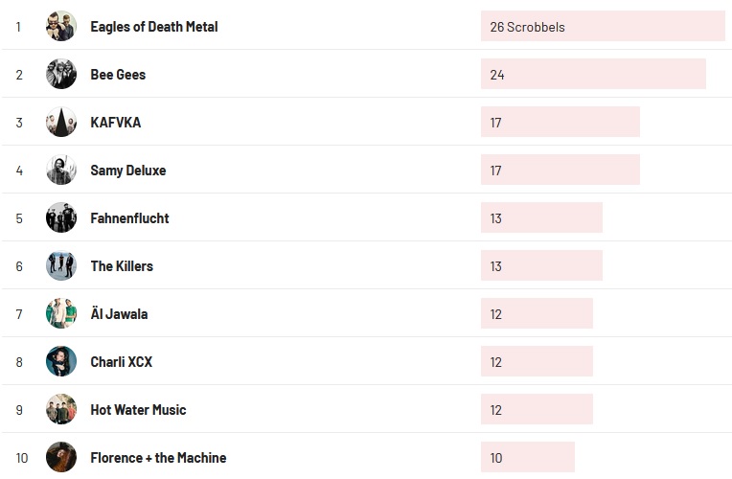This screenshot has height=479, width=732.
Task: Click the 26 Scrobbels count bar
Action: [x=603, y=27]
